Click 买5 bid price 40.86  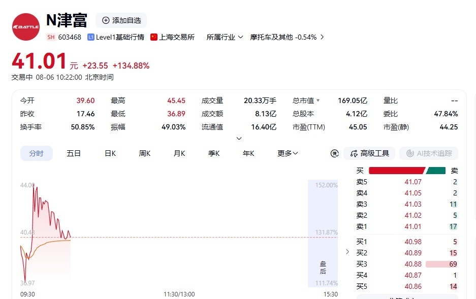(x=413, y=287)
